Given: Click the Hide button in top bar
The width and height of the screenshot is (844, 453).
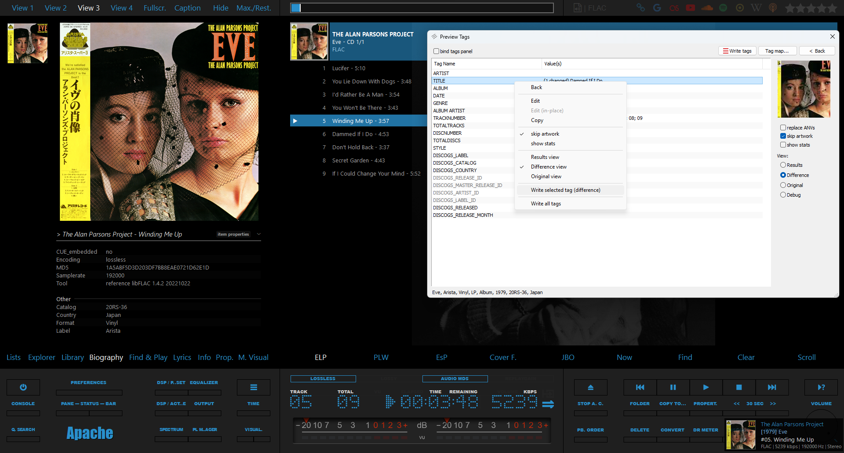Looking at the screenshot, I should pyautogui.click(x=221, y=8).
